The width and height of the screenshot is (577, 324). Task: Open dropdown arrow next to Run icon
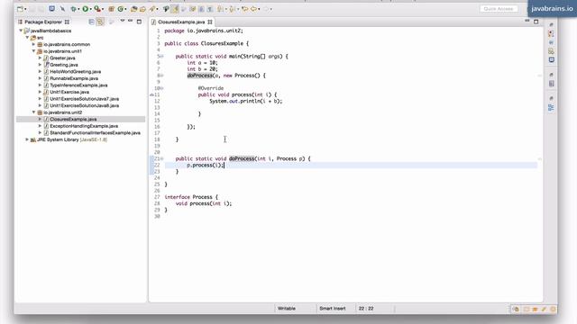click(91, 9)
